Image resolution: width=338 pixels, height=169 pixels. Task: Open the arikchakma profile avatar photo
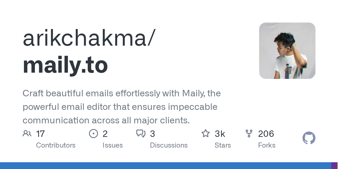287,51
